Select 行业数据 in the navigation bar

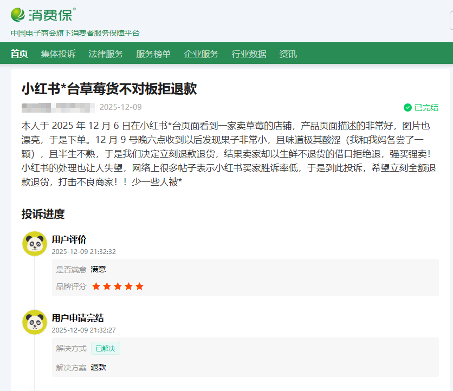(249, 54)
